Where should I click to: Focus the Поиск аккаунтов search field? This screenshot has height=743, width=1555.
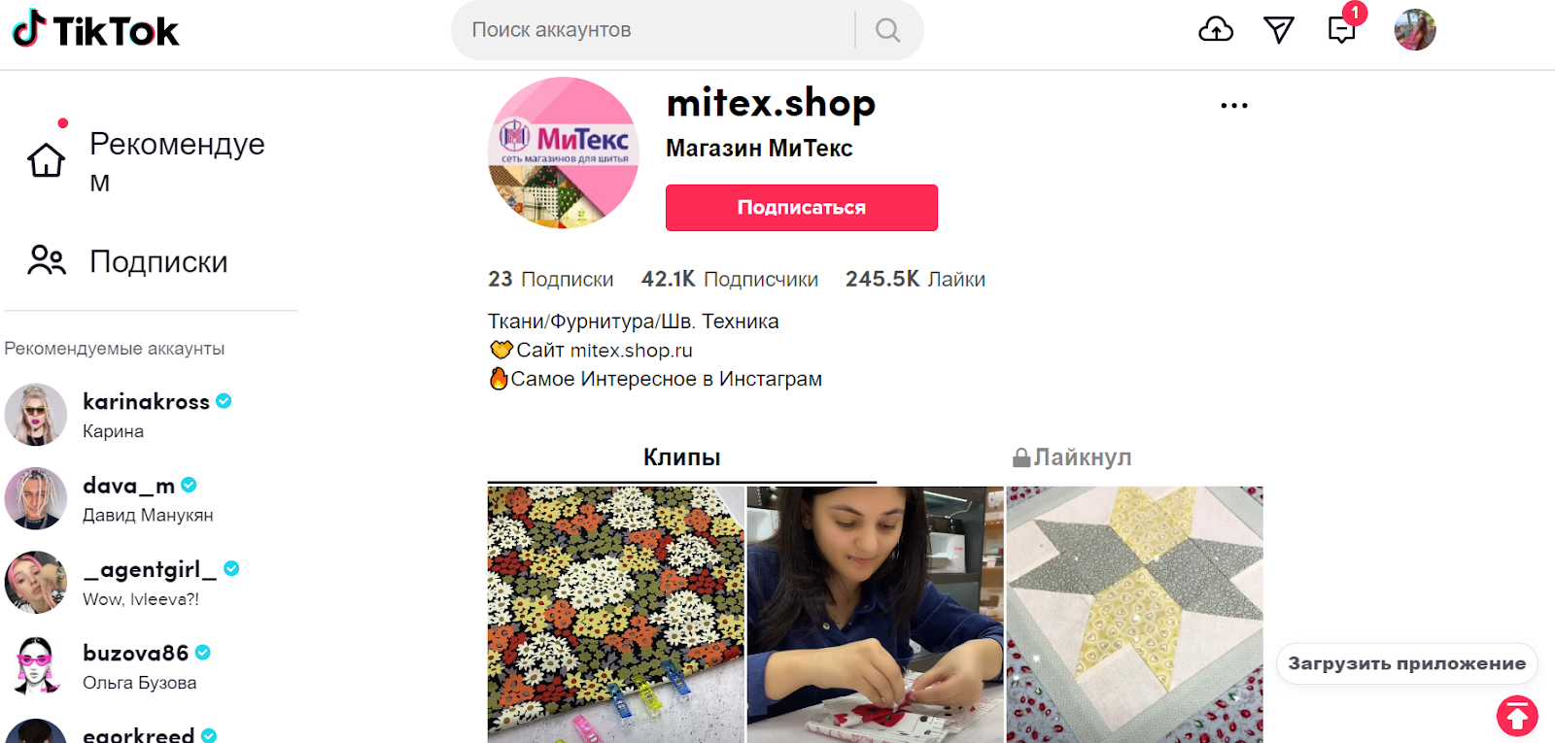click(x=651, y=30)
